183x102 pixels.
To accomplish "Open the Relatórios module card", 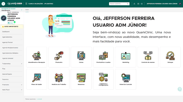I will point(81,79).
